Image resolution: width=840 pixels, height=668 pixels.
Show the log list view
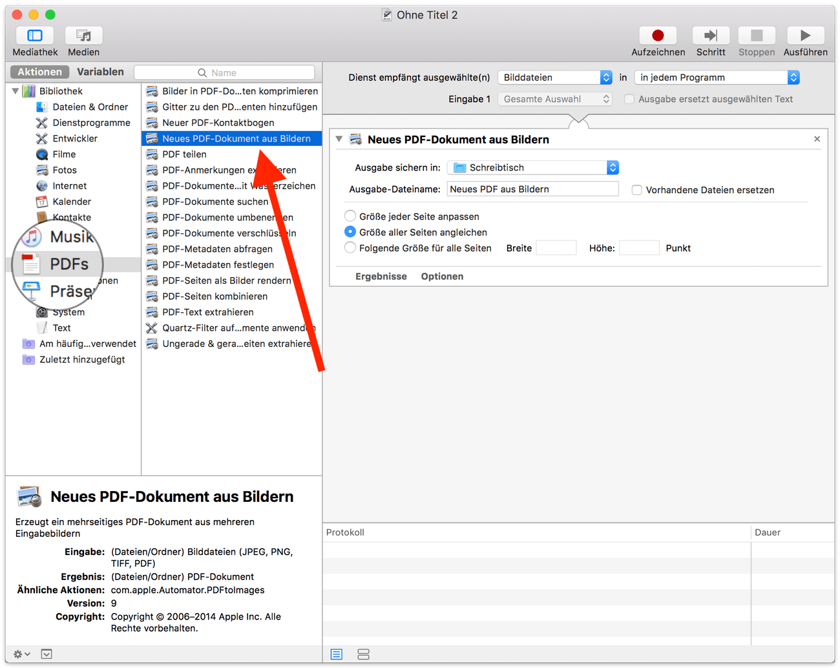coord(337,654)
